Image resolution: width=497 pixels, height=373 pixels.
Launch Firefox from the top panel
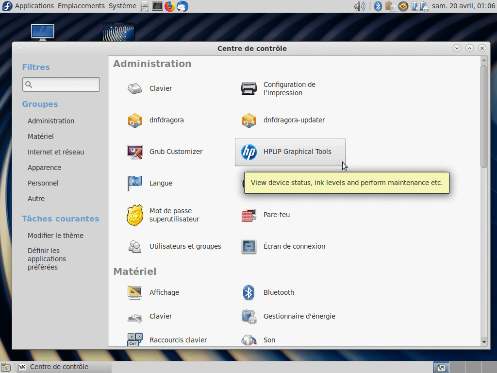click(170, 6)
